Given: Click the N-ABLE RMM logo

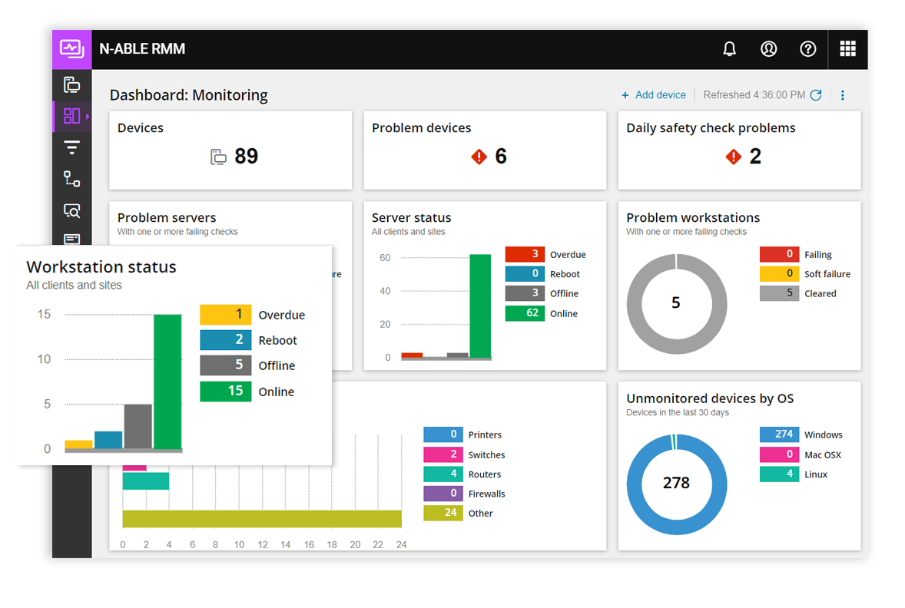Looking at the screenshot, I should coord(71,48).
